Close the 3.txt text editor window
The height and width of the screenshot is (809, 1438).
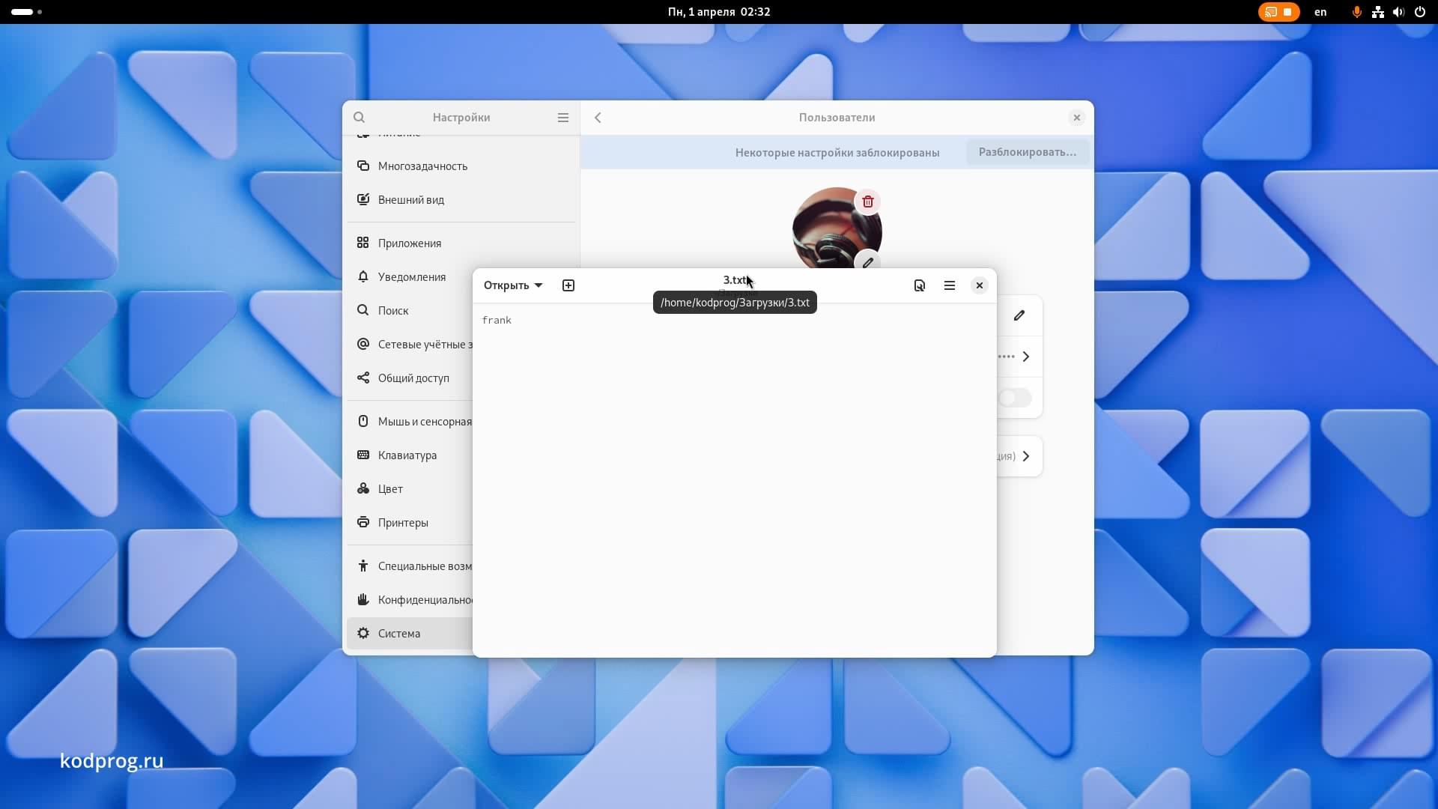tap(980, 285)
